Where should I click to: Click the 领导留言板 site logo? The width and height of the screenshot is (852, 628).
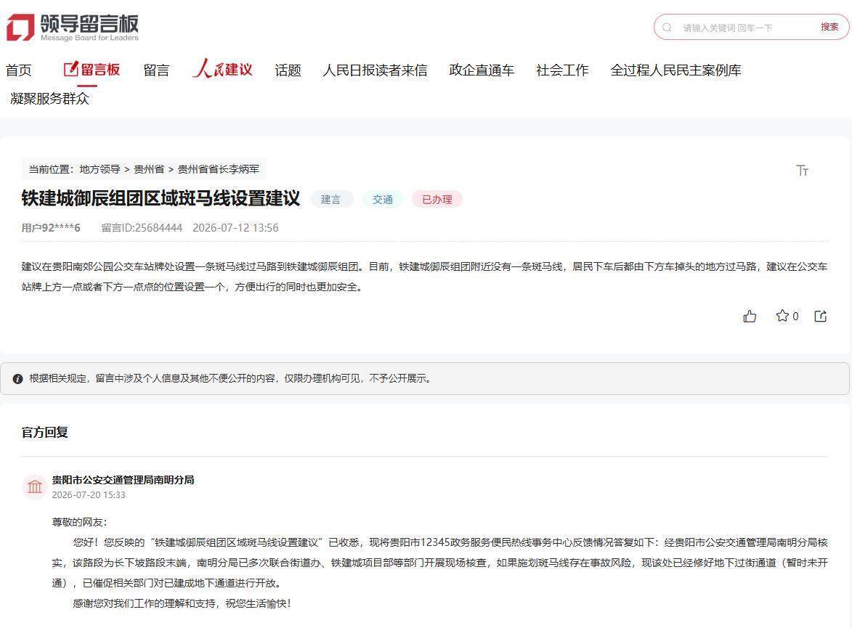tap(72, 27)
